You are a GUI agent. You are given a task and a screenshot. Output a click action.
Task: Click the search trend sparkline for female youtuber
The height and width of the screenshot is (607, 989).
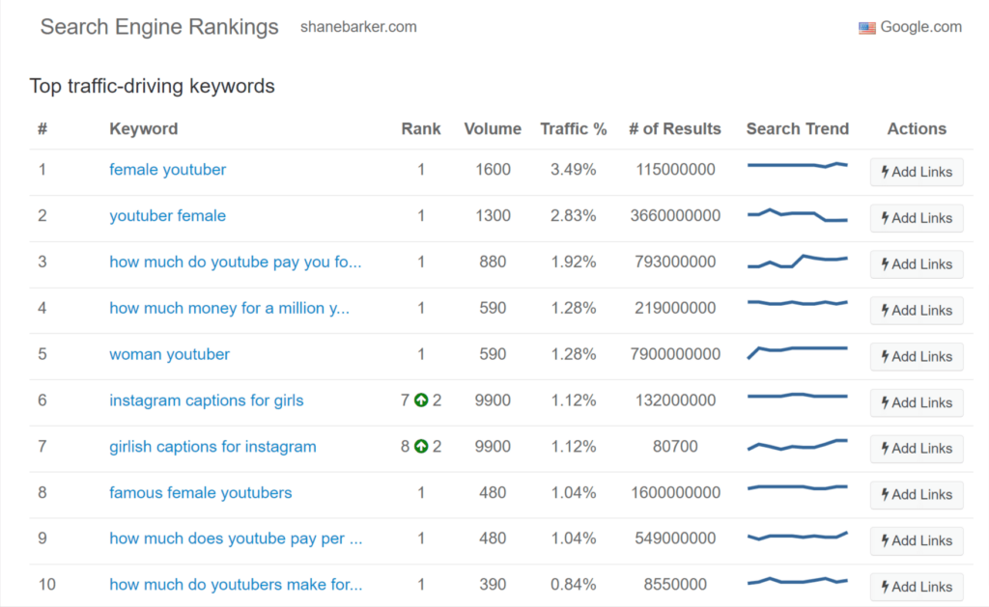pyautogui.click(x=797, y=165)
